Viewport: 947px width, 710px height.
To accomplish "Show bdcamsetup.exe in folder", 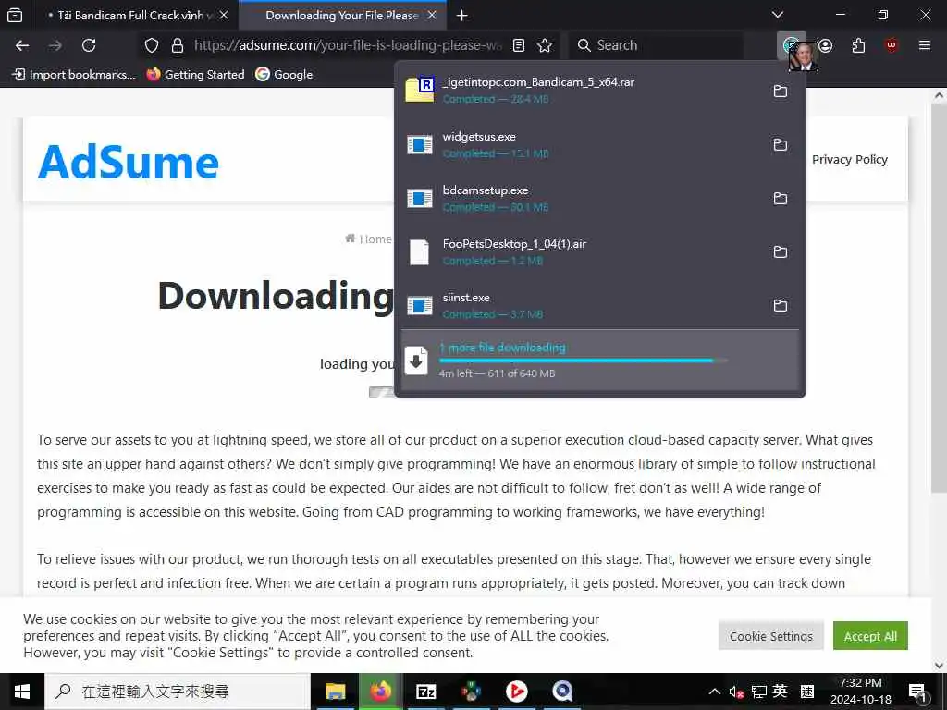I will click(781, 199).
